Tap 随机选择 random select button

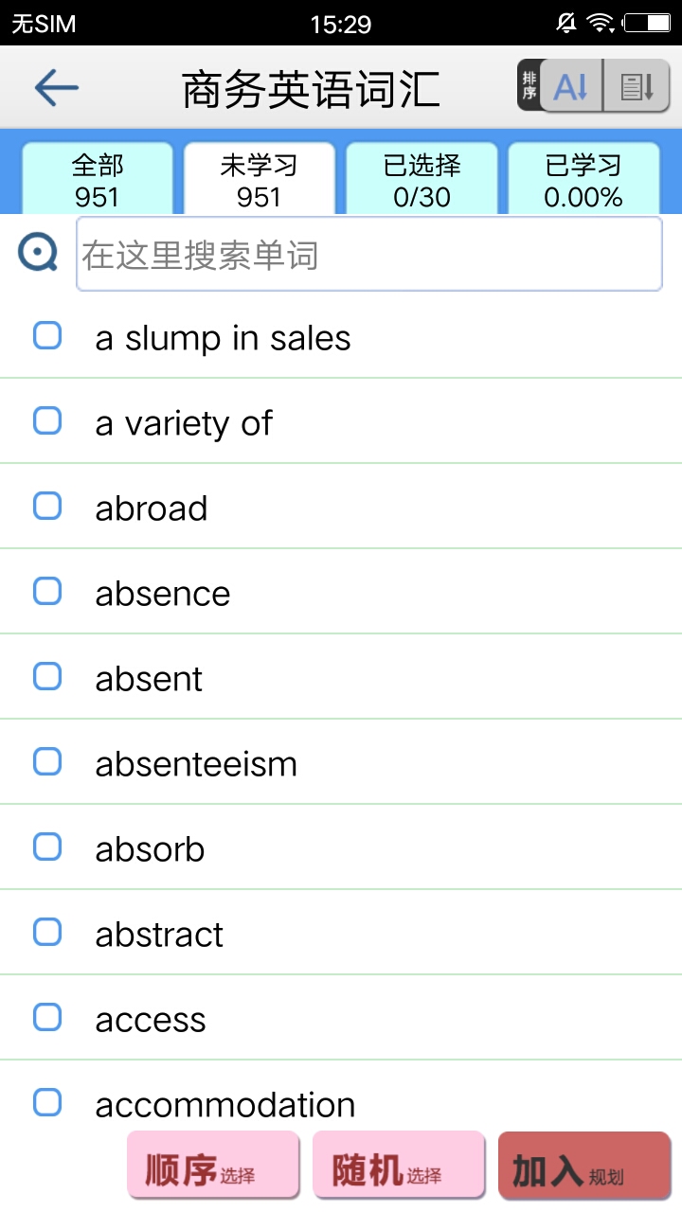[399, 1165]
